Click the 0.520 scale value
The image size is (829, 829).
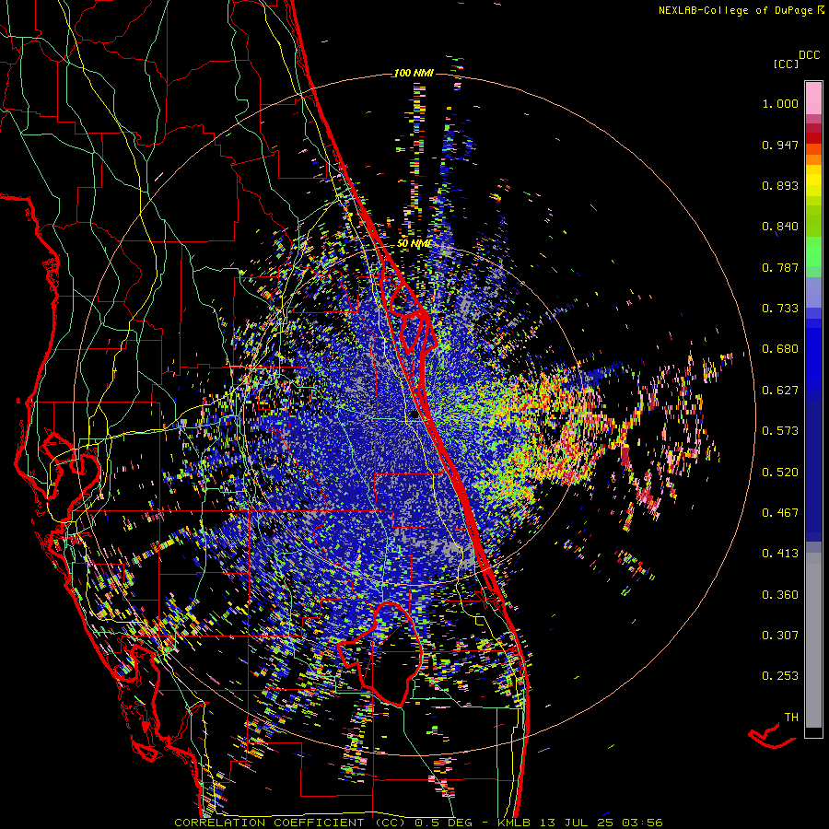[780, 473]
